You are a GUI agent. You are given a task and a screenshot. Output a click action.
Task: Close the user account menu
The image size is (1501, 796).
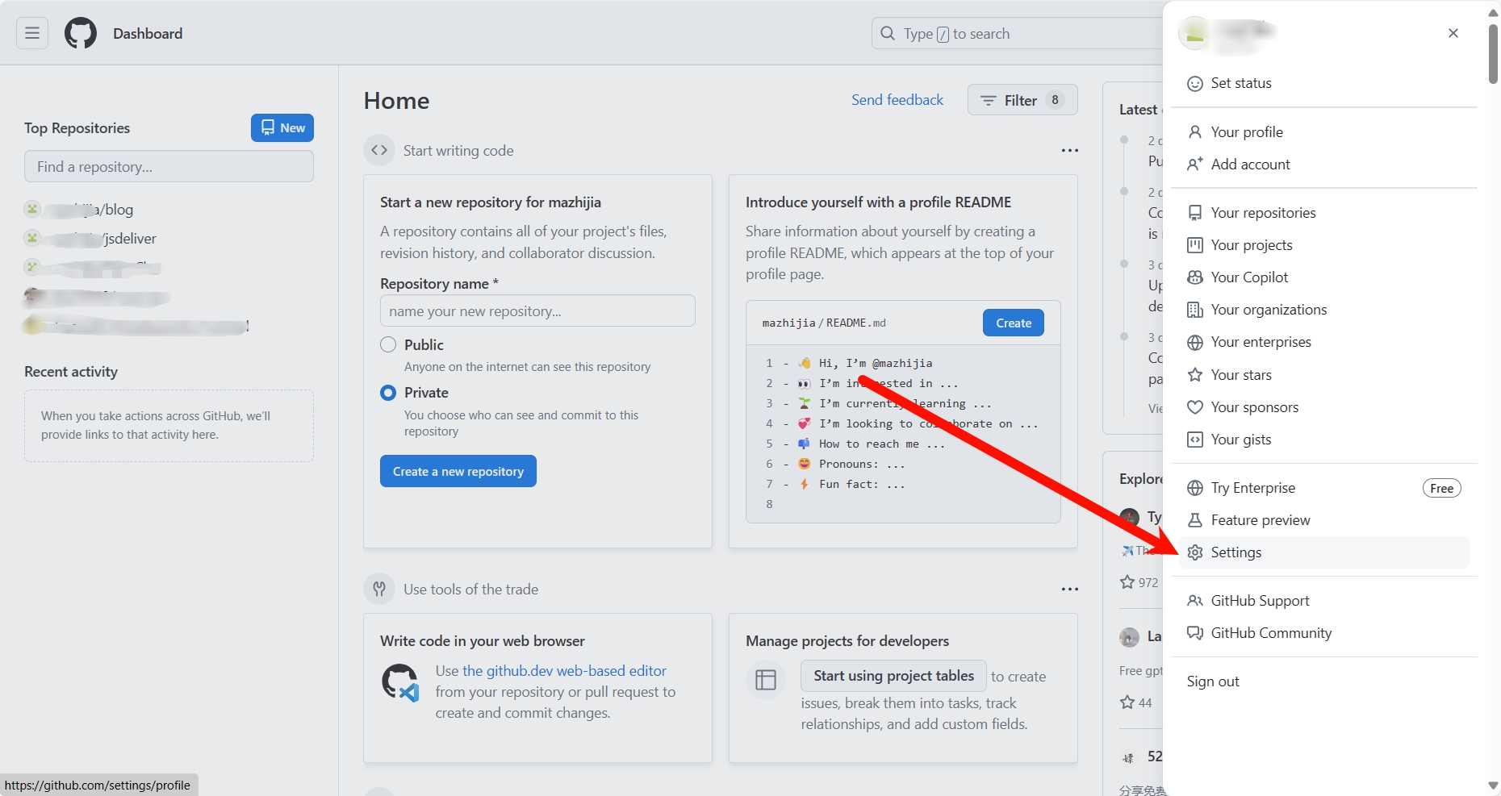(1453, 33)
